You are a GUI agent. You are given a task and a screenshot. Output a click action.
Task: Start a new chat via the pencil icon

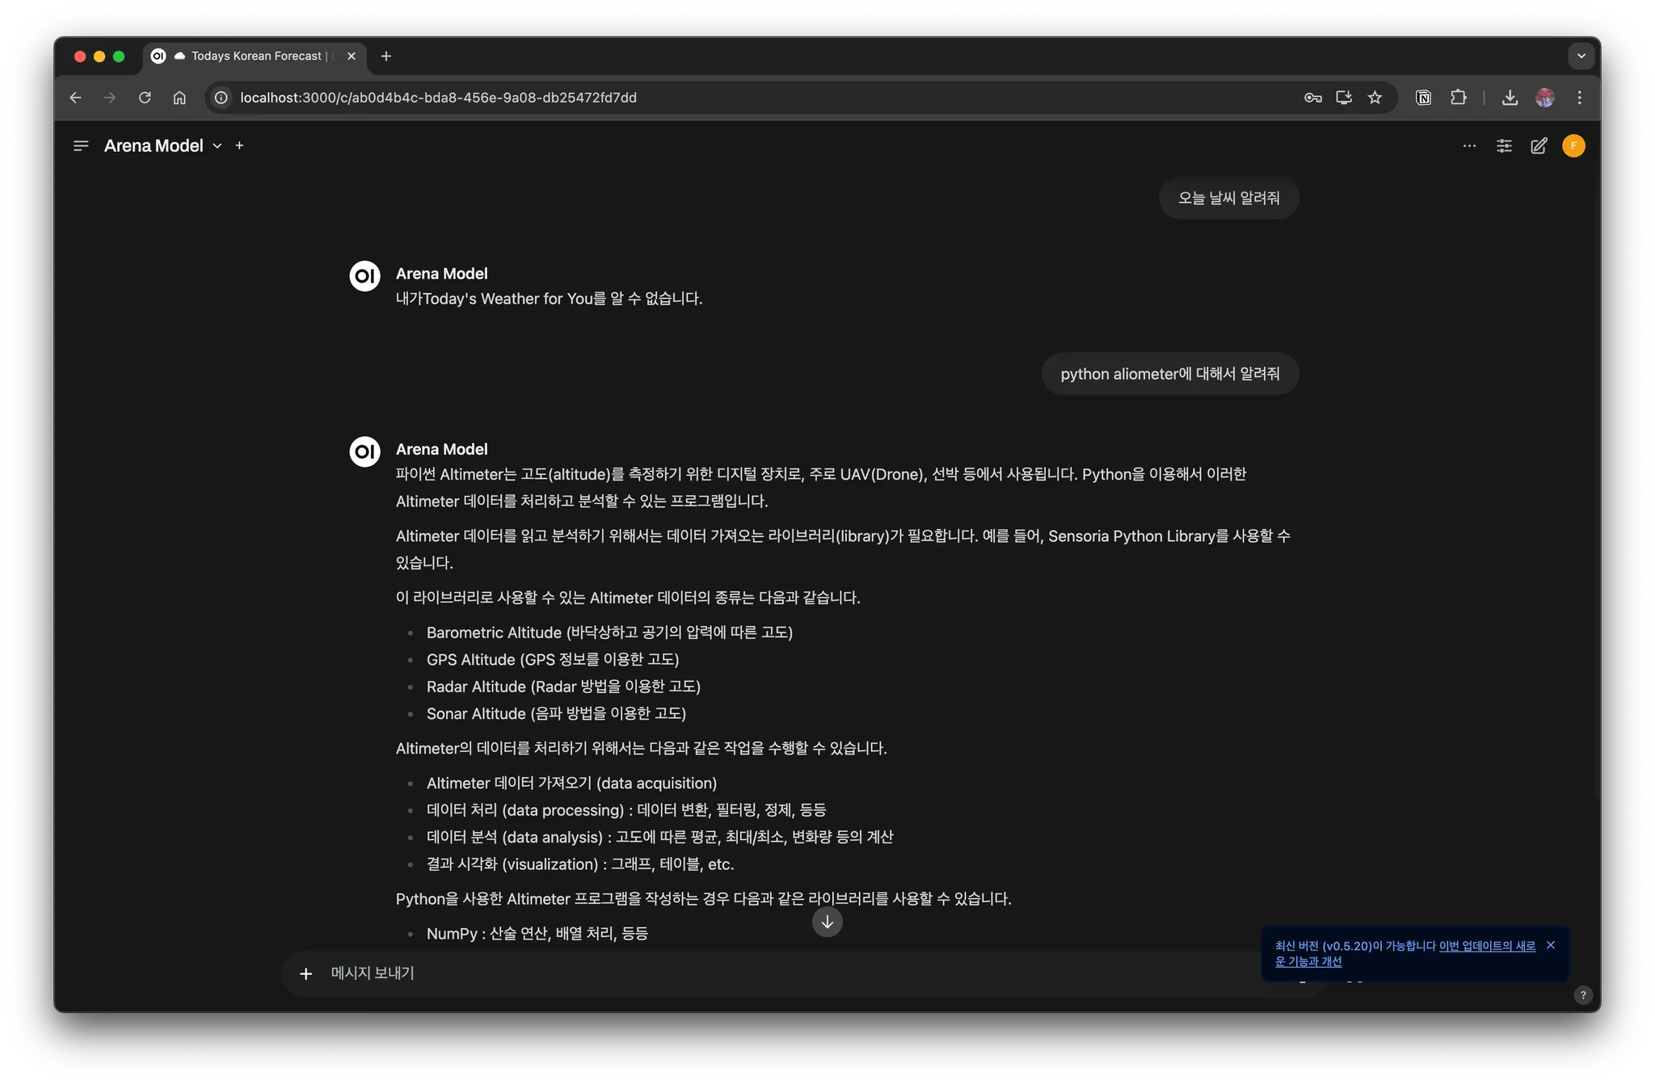pos(1539,145)
